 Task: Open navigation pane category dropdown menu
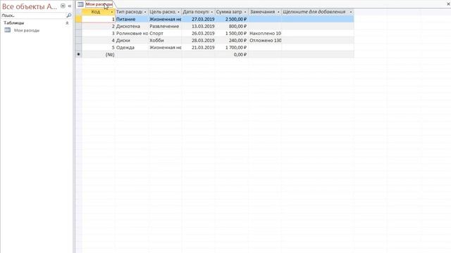point(63,6)
